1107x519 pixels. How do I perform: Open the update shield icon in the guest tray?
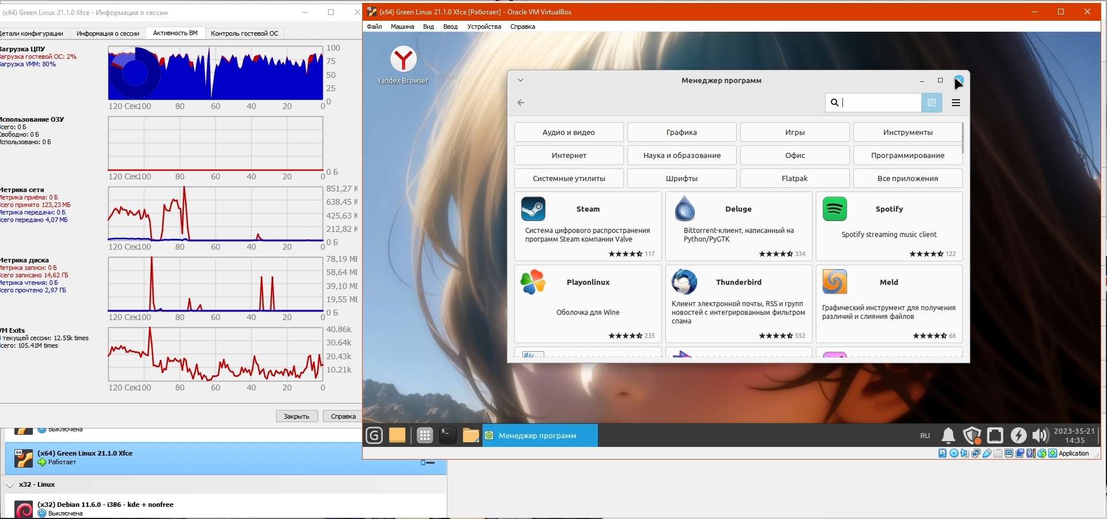coord(972,435)
